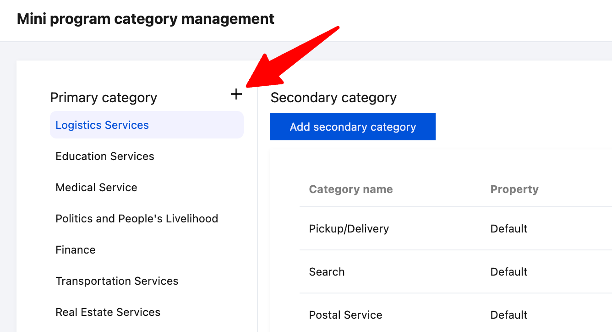Click the Property column header
Screen dimensions: 612x332
point(514,189)
